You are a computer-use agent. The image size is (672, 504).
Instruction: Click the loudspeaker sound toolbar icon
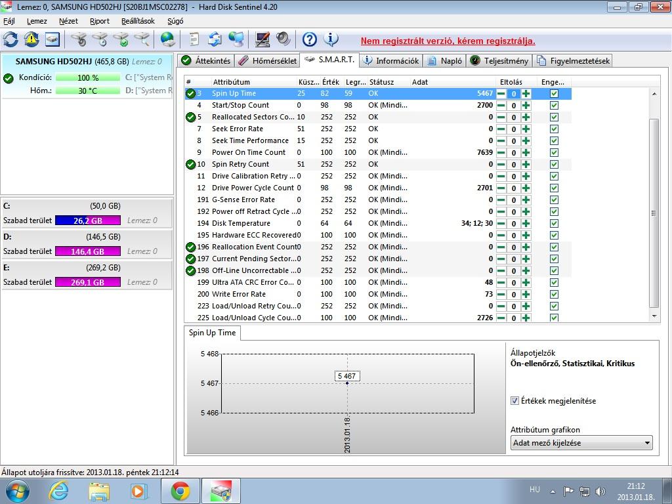(x=283, y=39)
